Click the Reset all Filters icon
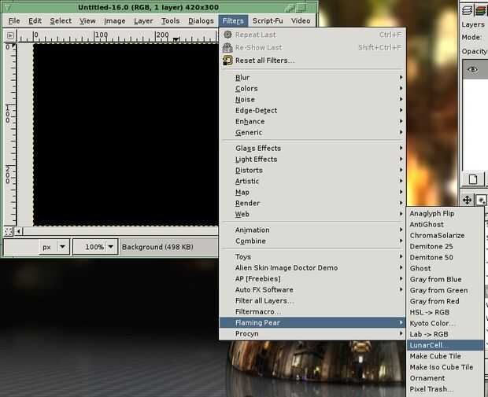This screenshot has height=397, width=488. [x=228, y=61]
